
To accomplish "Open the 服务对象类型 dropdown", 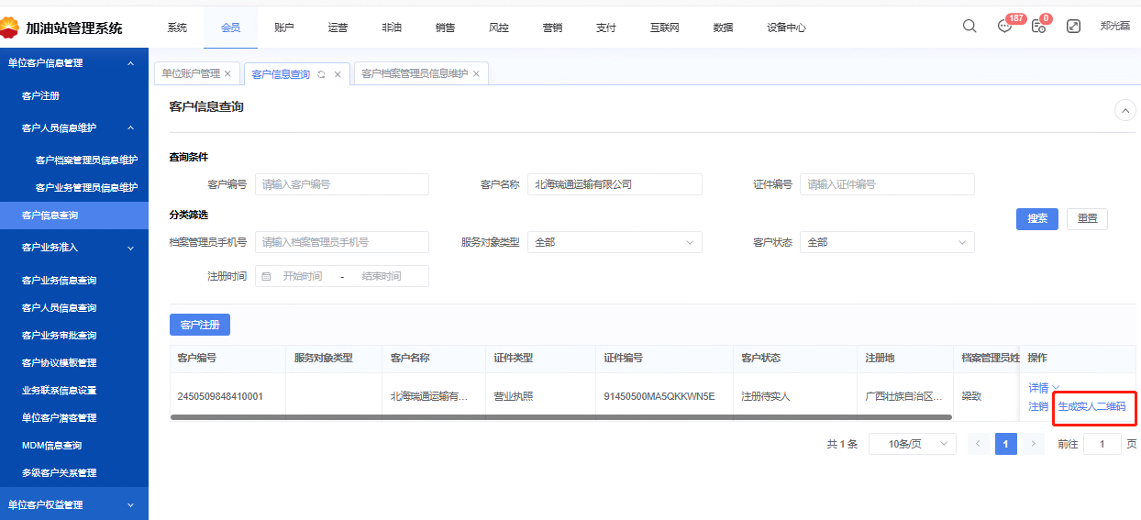I will [614, 242].
